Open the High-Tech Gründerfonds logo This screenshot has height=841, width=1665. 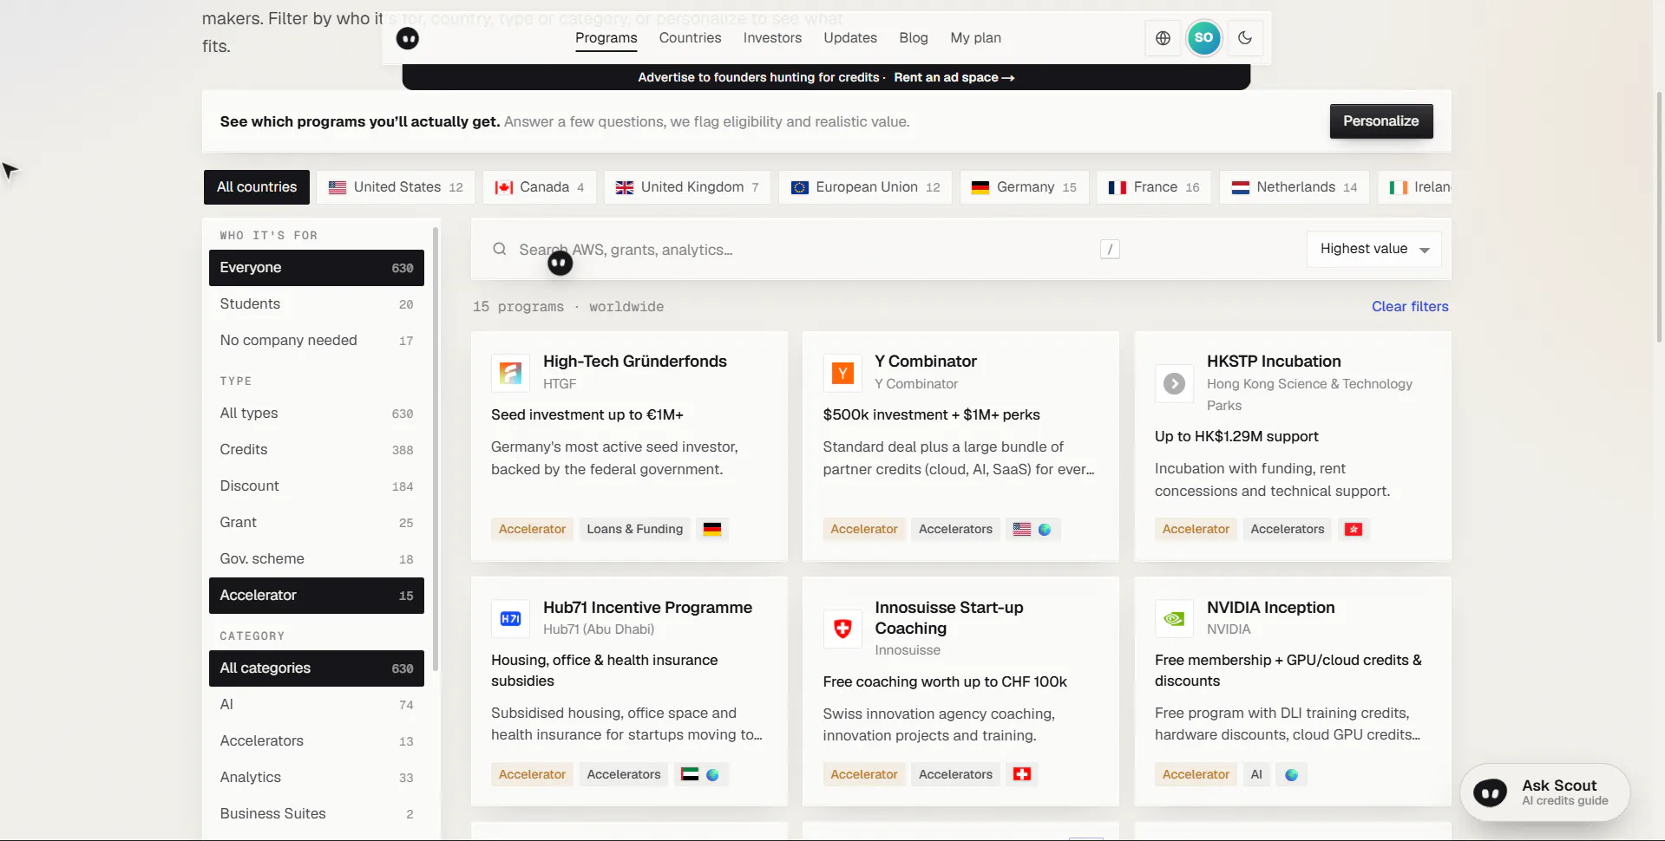[510, 373]
